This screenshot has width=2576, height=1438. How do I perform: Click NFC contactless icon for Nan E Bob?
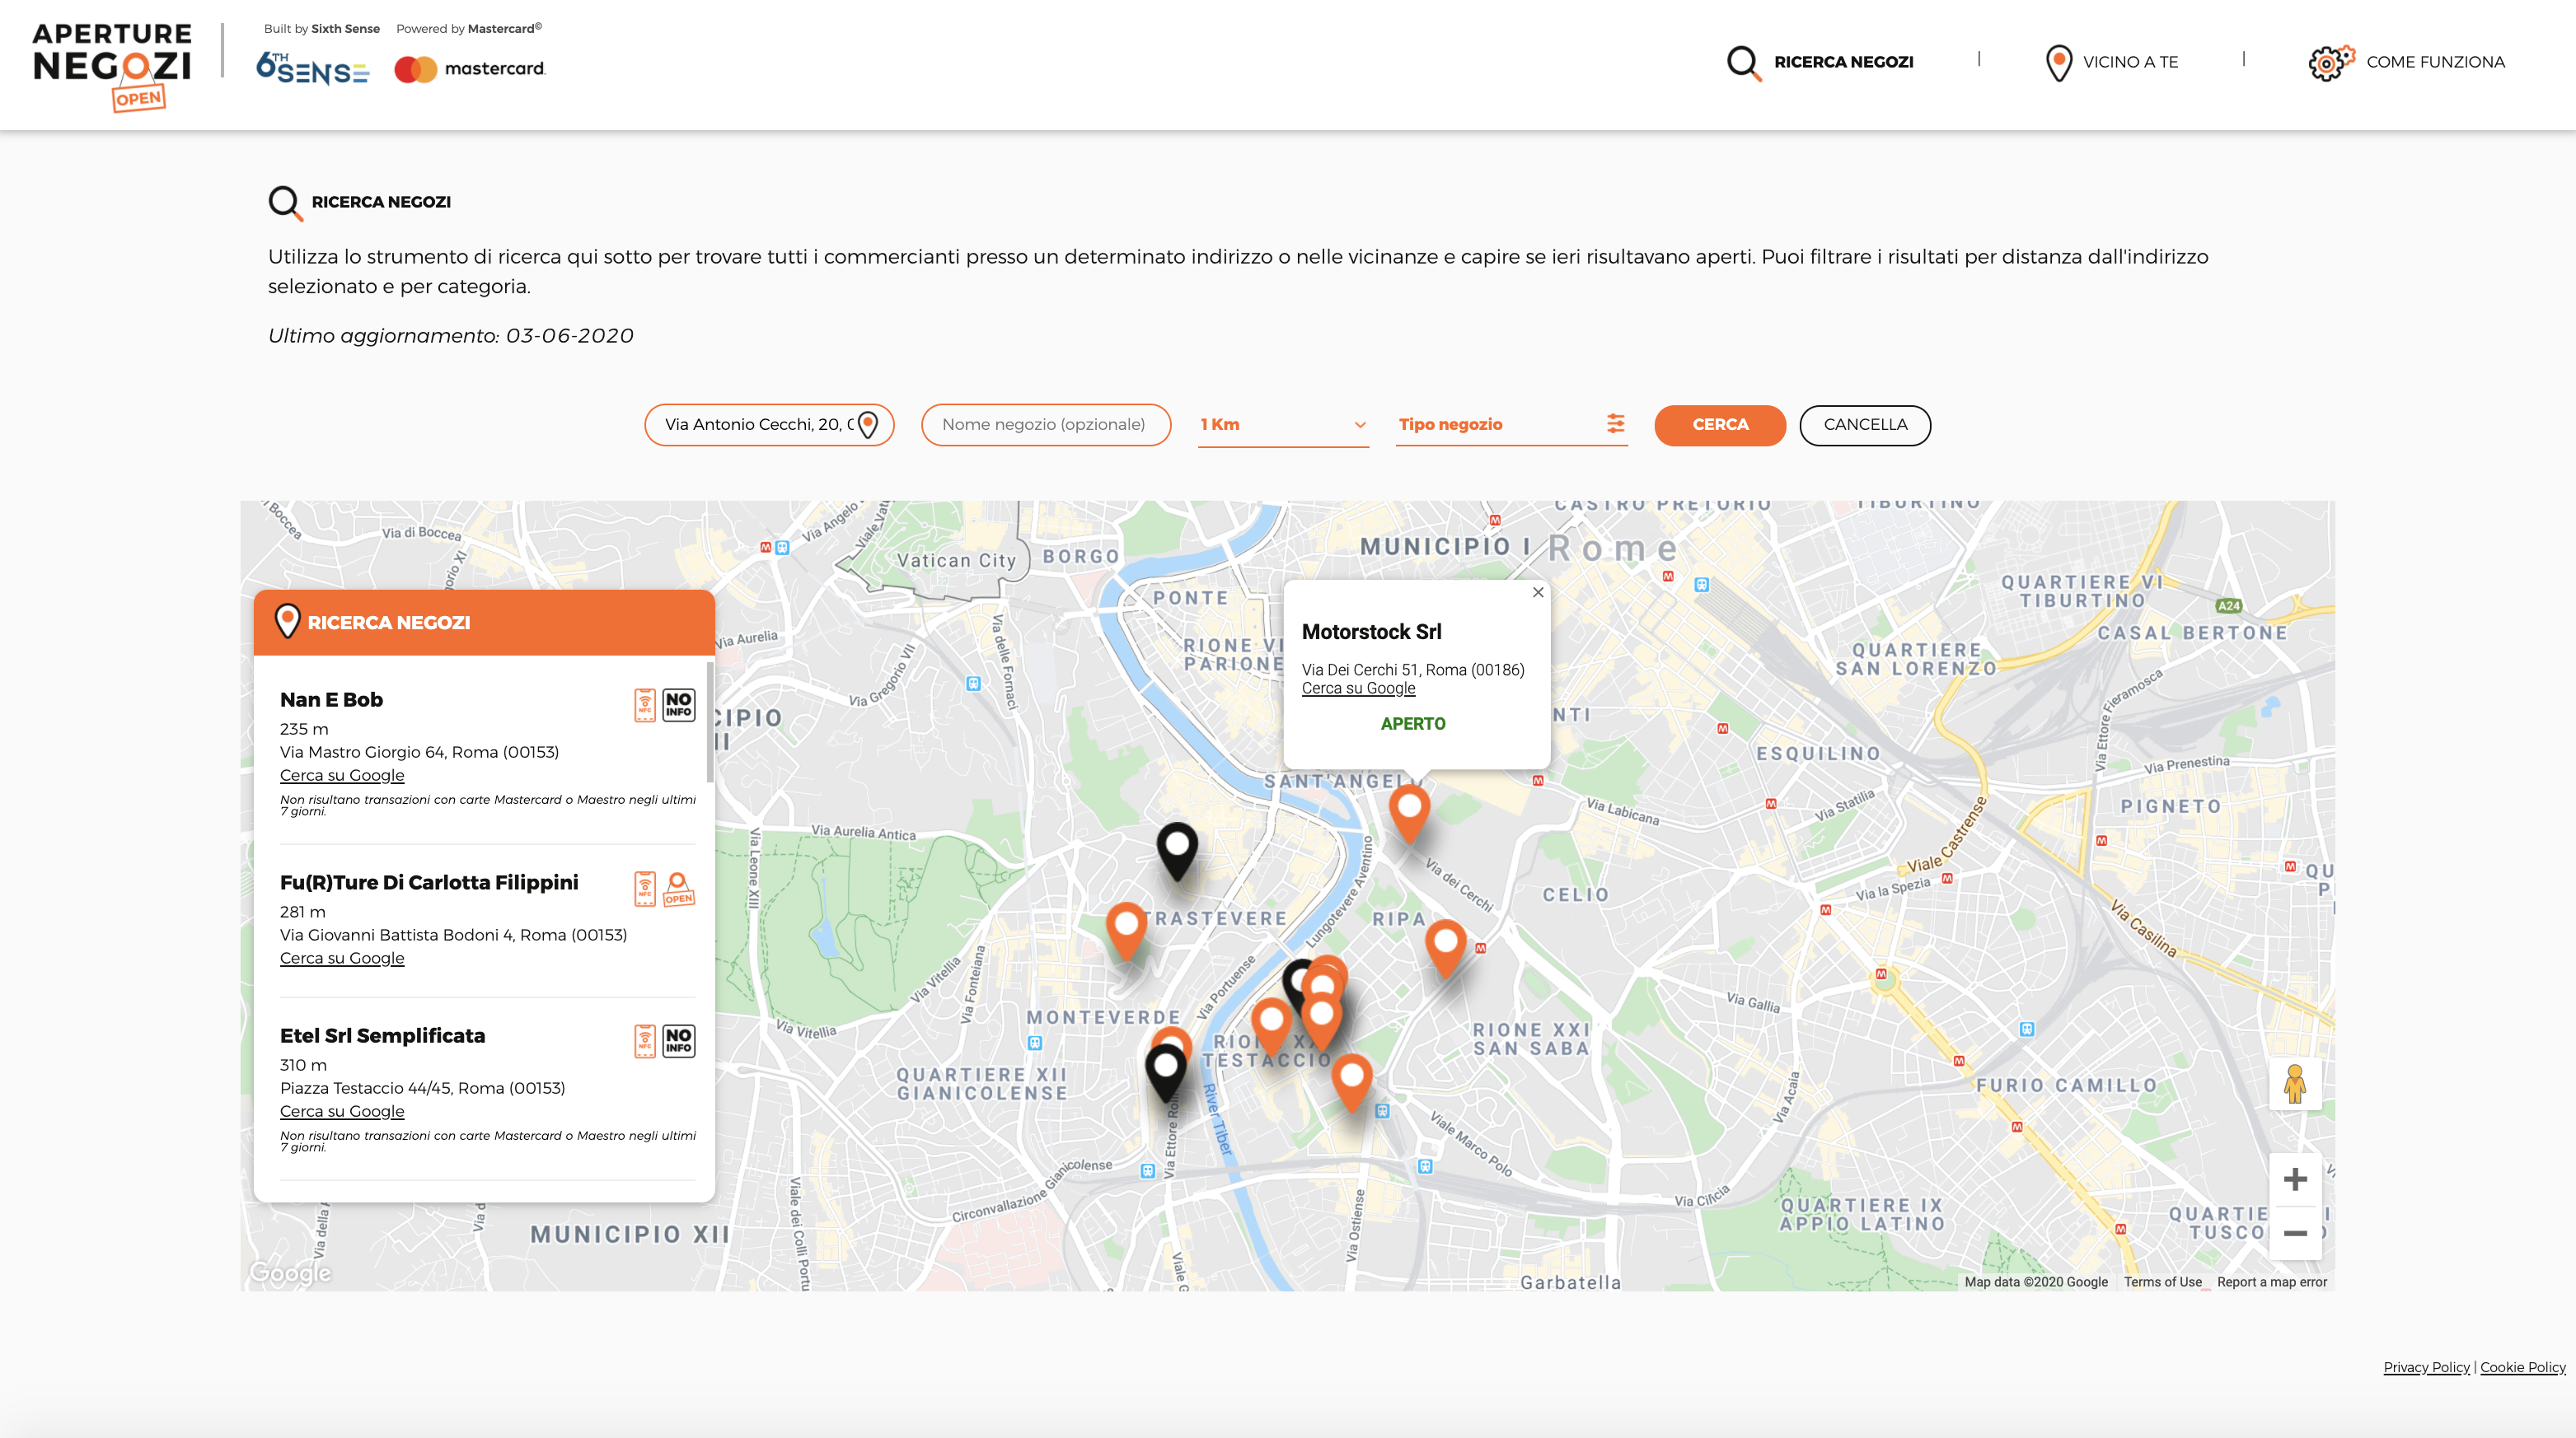(645, 706)
